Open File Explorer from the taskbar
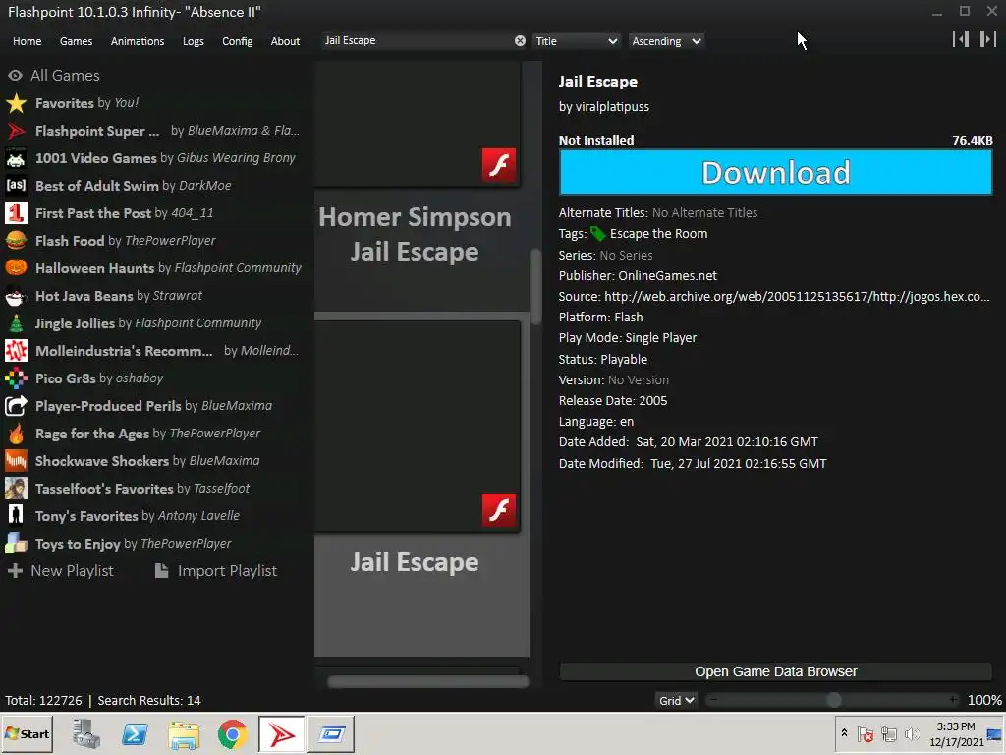Screen dimensions: 1006x755 [x=184, y=733]
